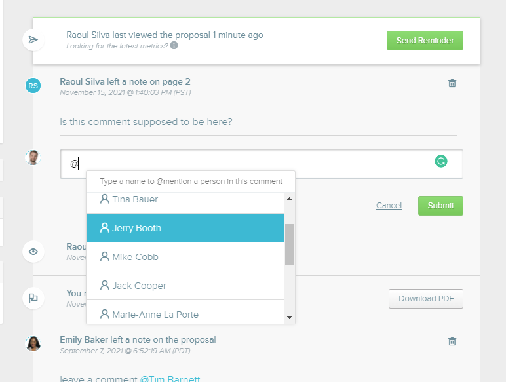Select Tina Bauer from mention list
The image size is (506, 382).
point(135,199)
